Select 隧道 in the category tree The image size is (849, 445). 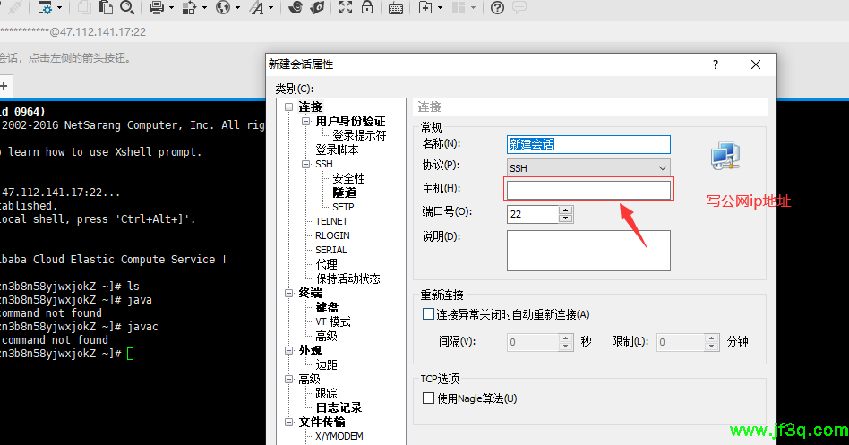[344, 193]
